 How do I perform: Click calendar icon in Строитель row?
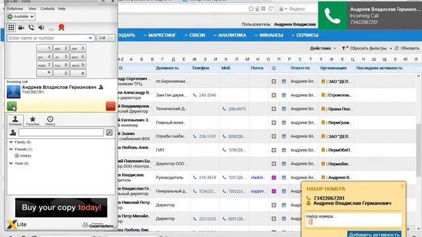click(284, 95)
